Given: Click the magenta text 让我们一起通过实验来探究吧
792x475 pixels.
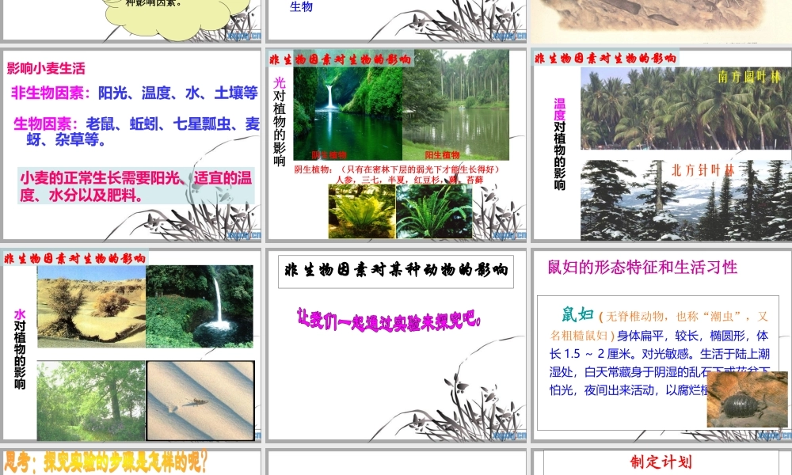Looking at the screenshot, I should pos(389,321).
